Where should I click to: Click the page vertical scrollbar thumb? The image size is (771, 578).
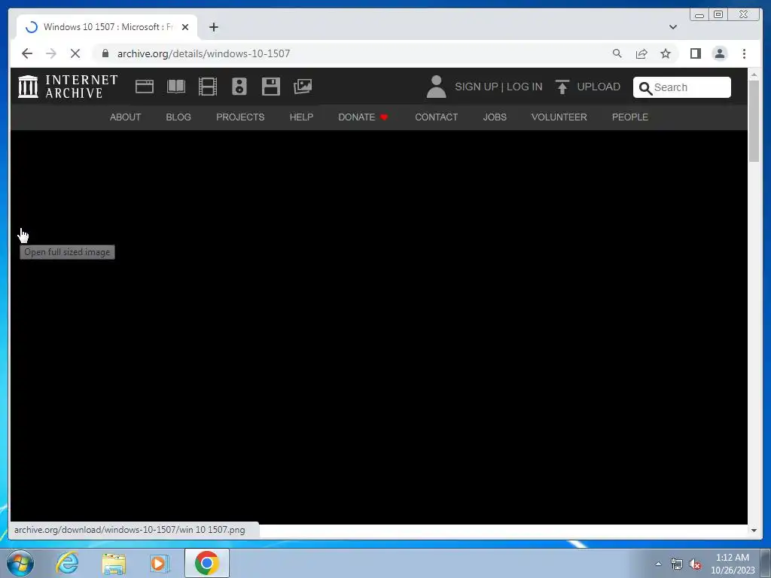coord(754,121)
